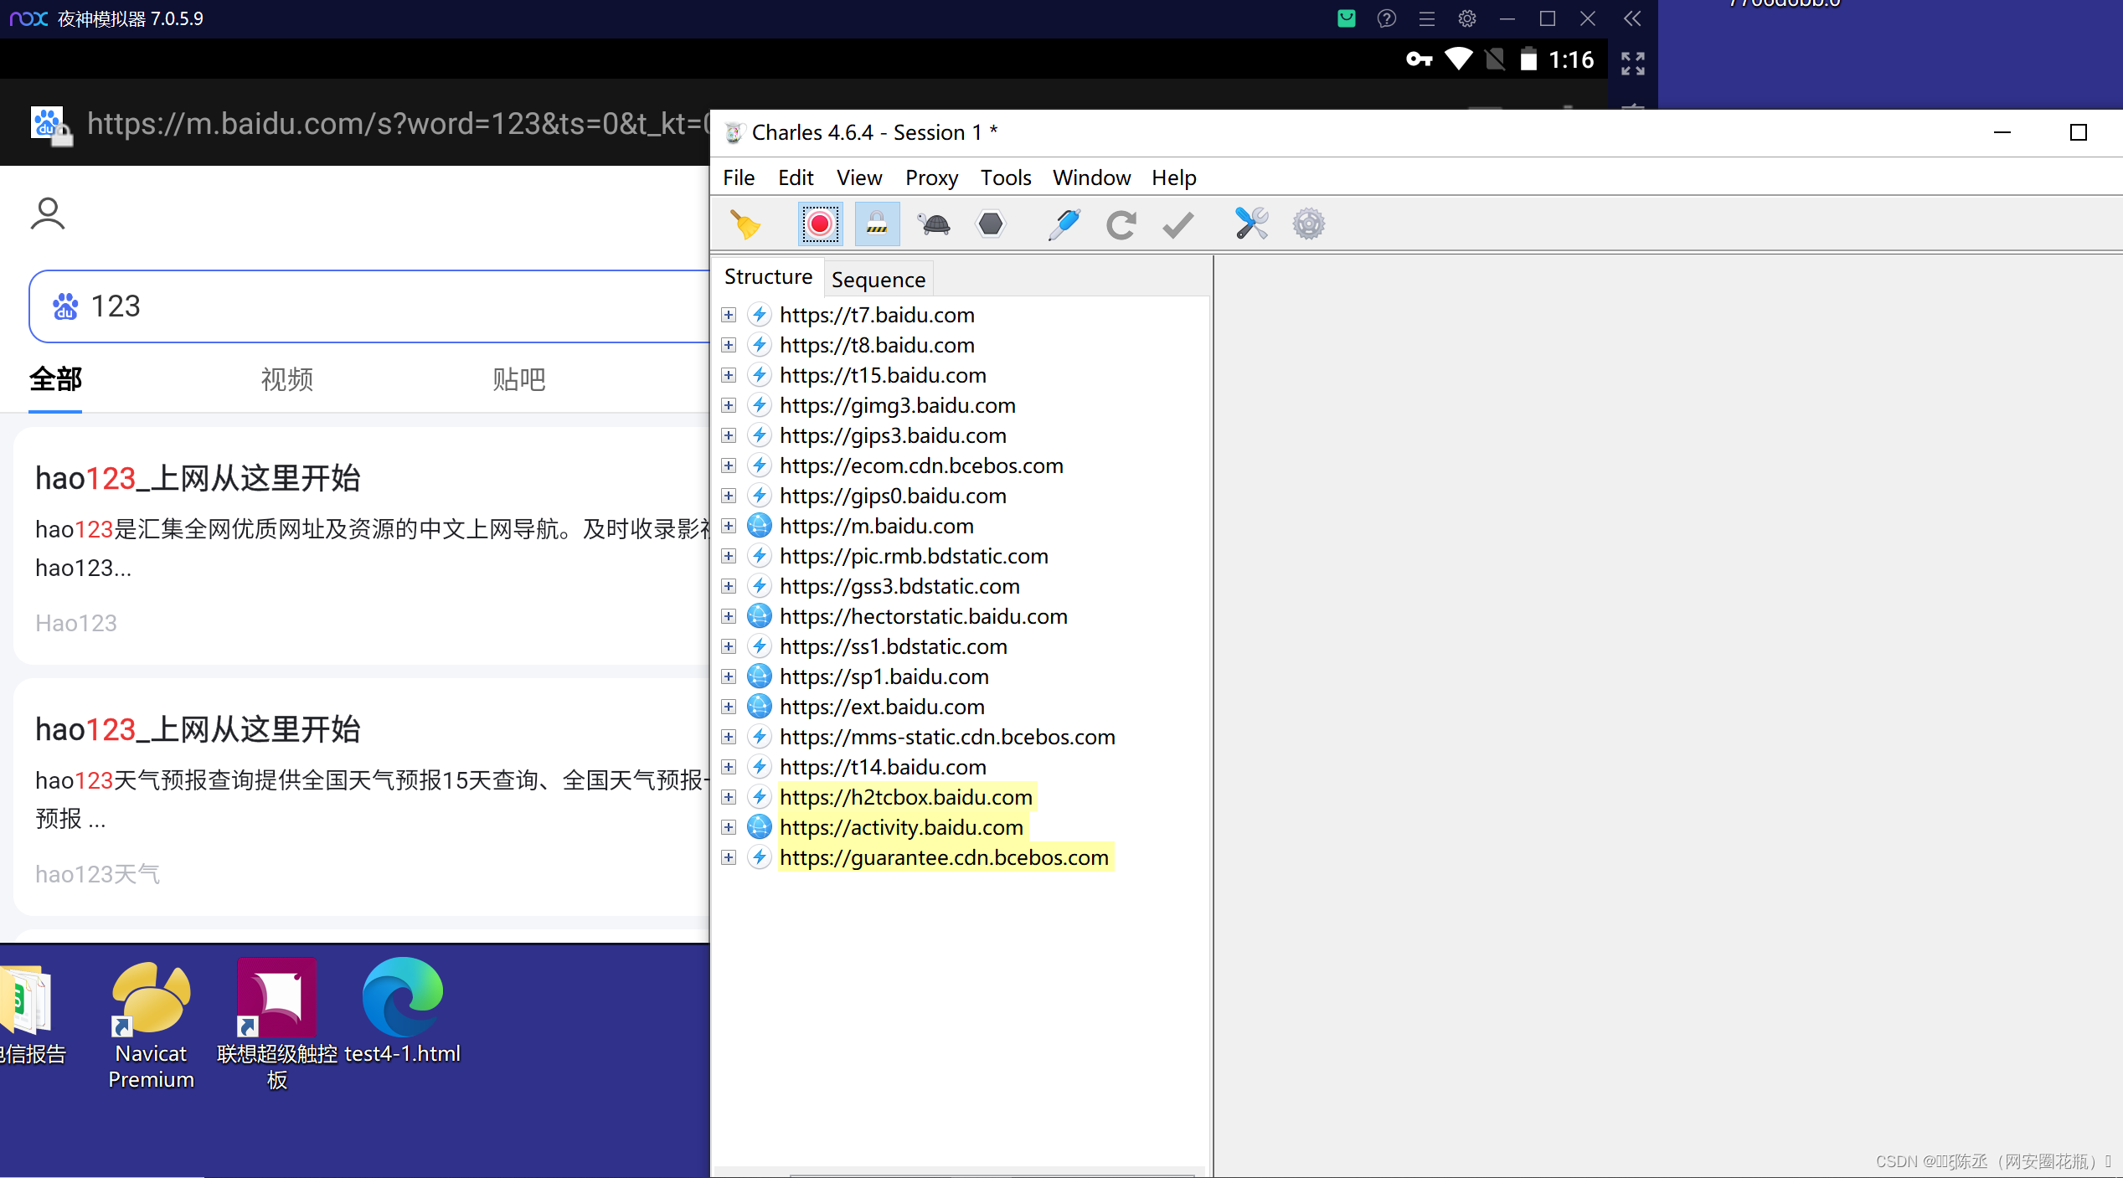The width and height of the screenshot is (2123, 1178).
Task: Open the File menu in Charles
Action: (x=739, y=177)
